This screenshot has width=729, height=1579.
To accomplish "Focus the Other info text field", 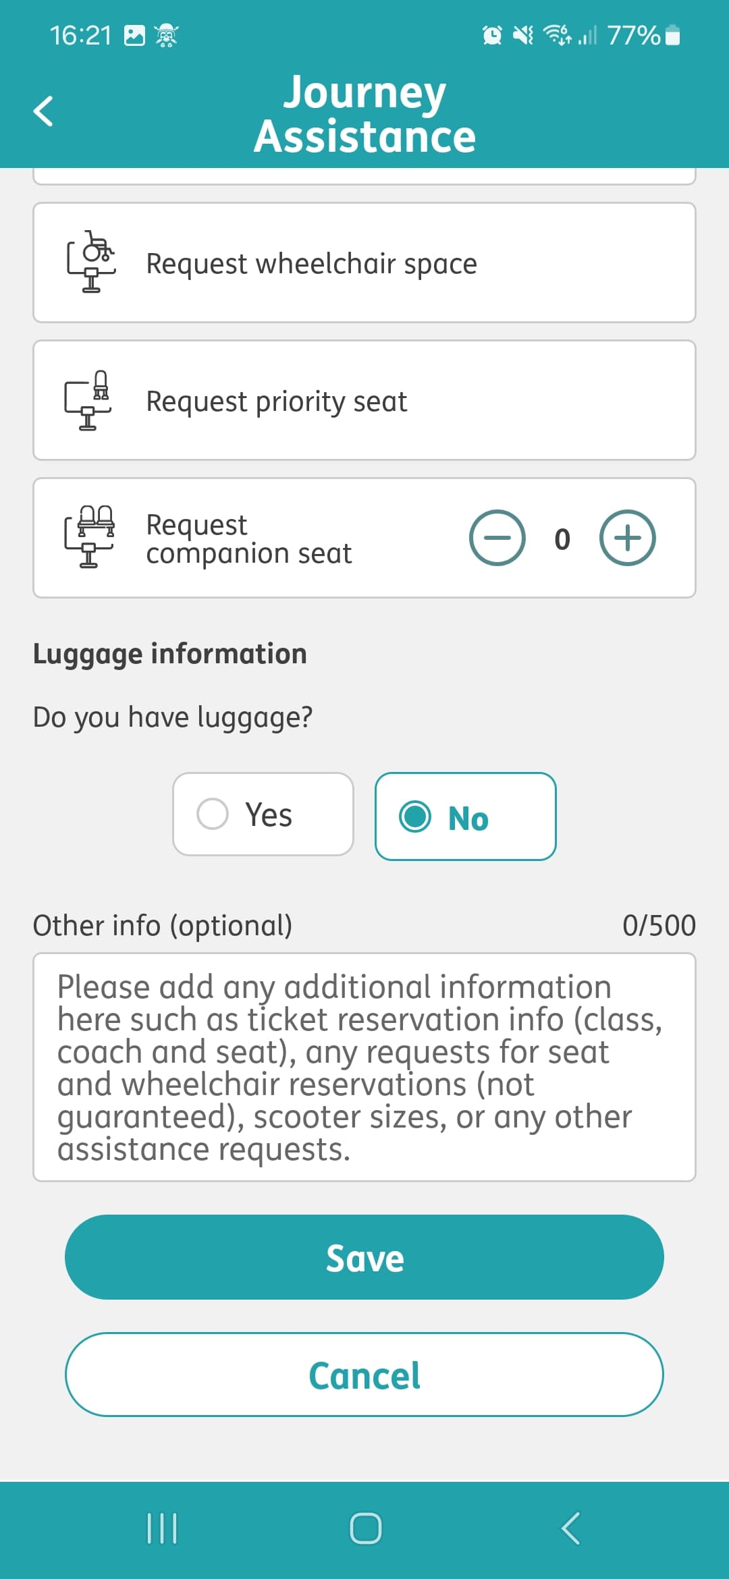I will [x=364, y=1067].
